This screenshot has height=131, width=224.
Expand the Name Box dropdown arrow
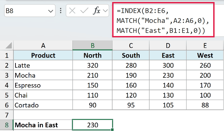51,11
